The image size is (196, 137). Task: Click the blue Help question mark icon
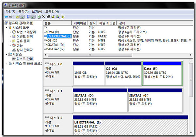28,17
